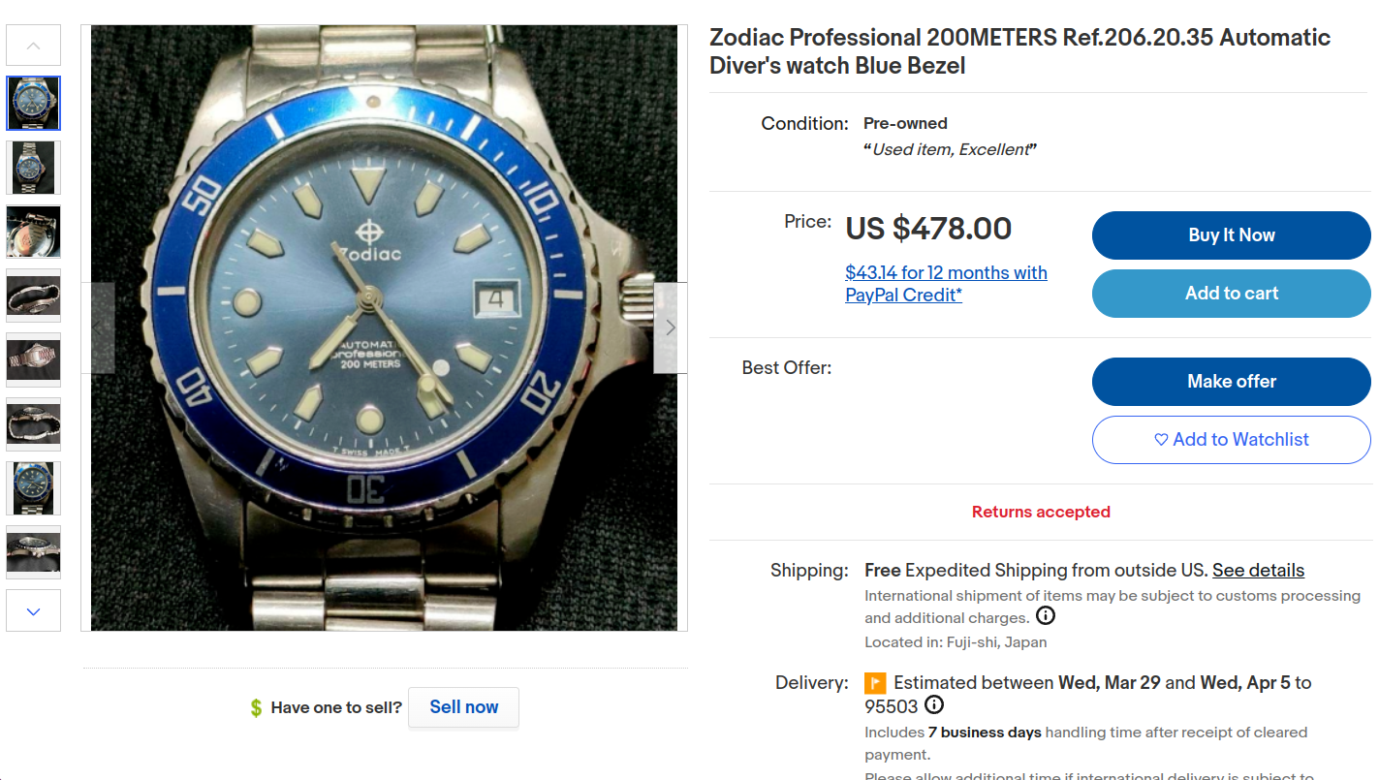Open the shipping See details link
1379x780 pixels.
click(x=1258, y=571)
